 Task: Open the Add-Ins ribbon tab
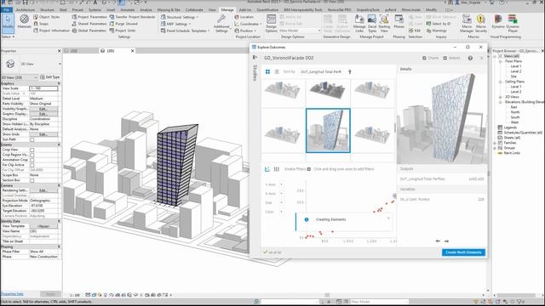245,9
